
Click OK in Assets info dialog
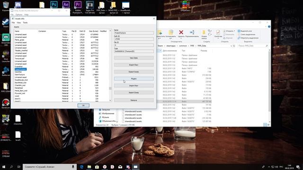click(x=83, y=105)
